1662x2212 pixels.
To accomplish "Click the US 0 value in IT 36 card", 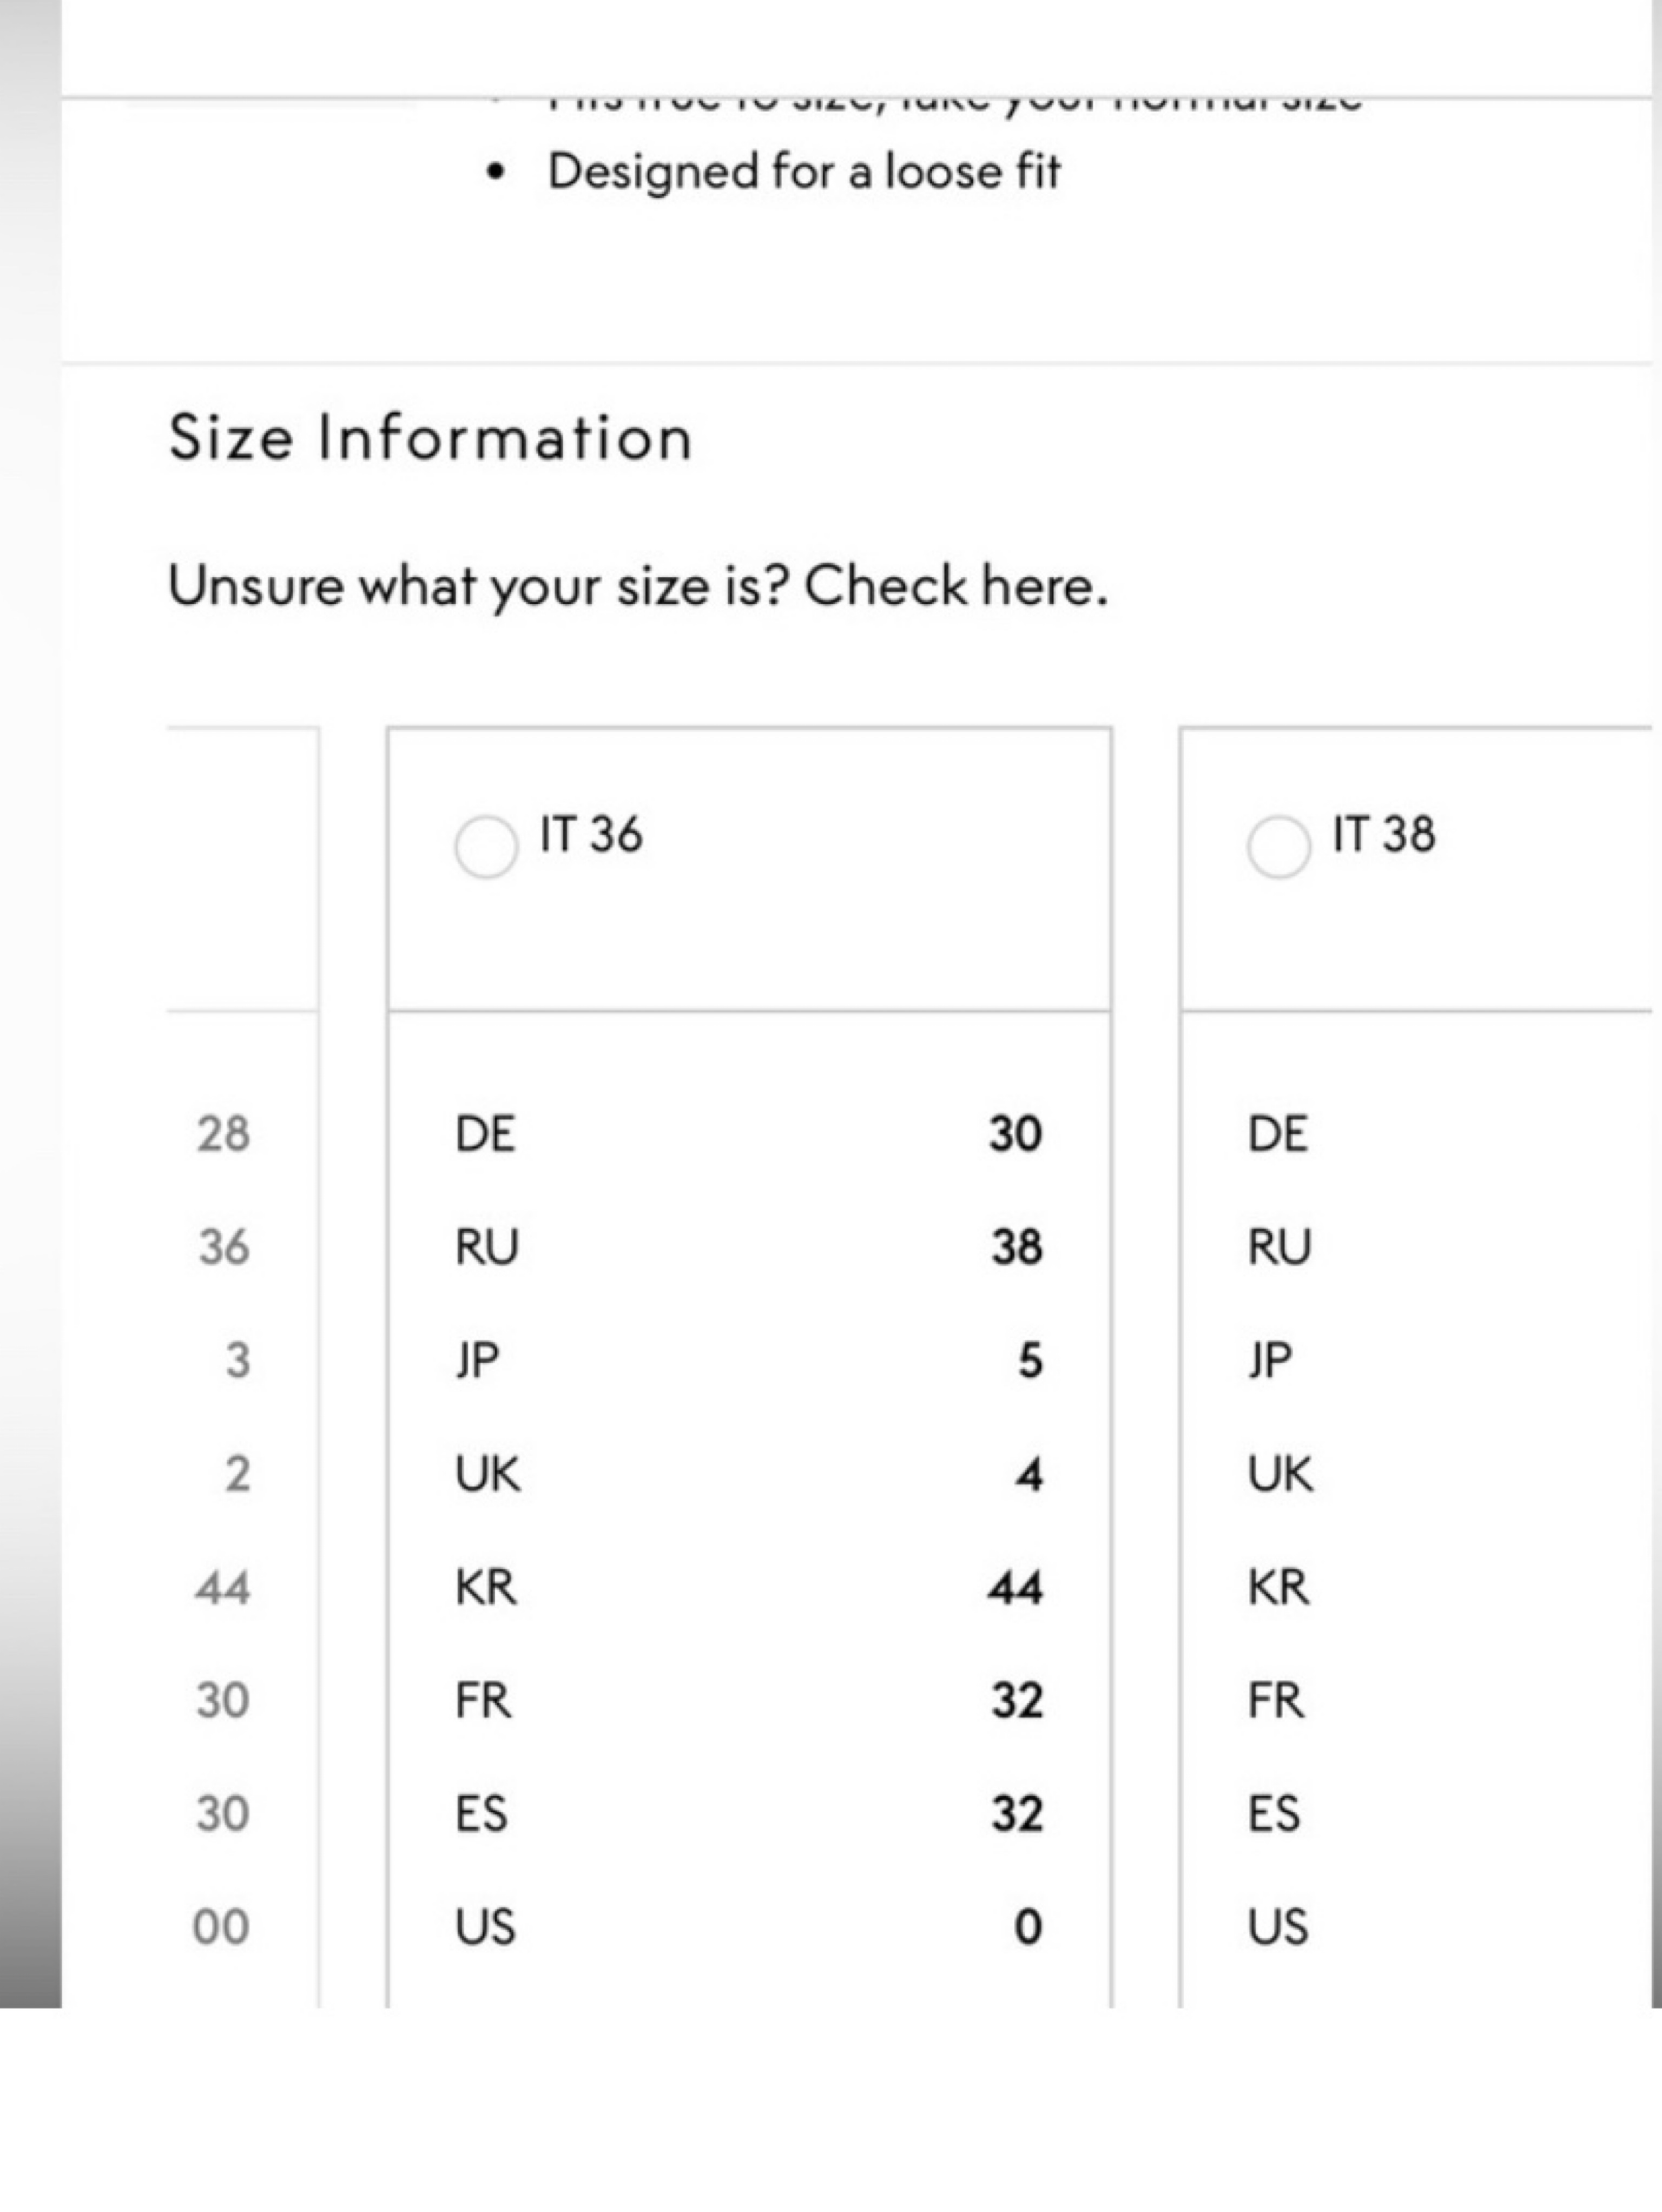I will click(1029, 1927).
